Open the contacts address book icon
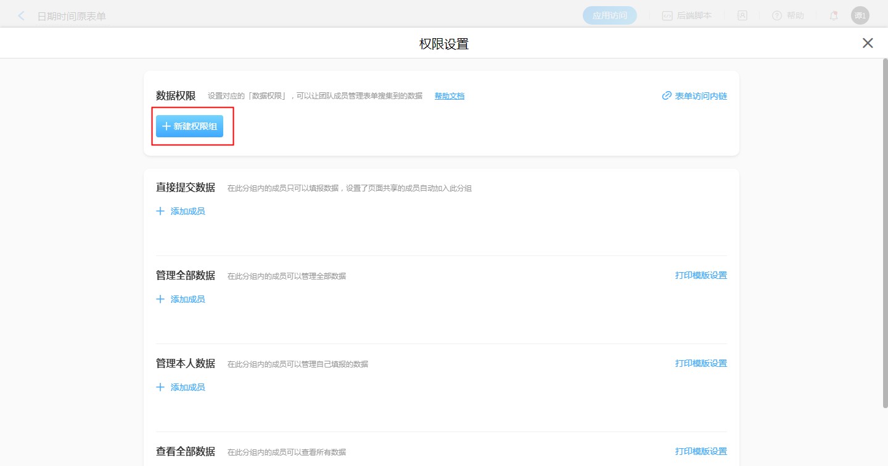 742,16
